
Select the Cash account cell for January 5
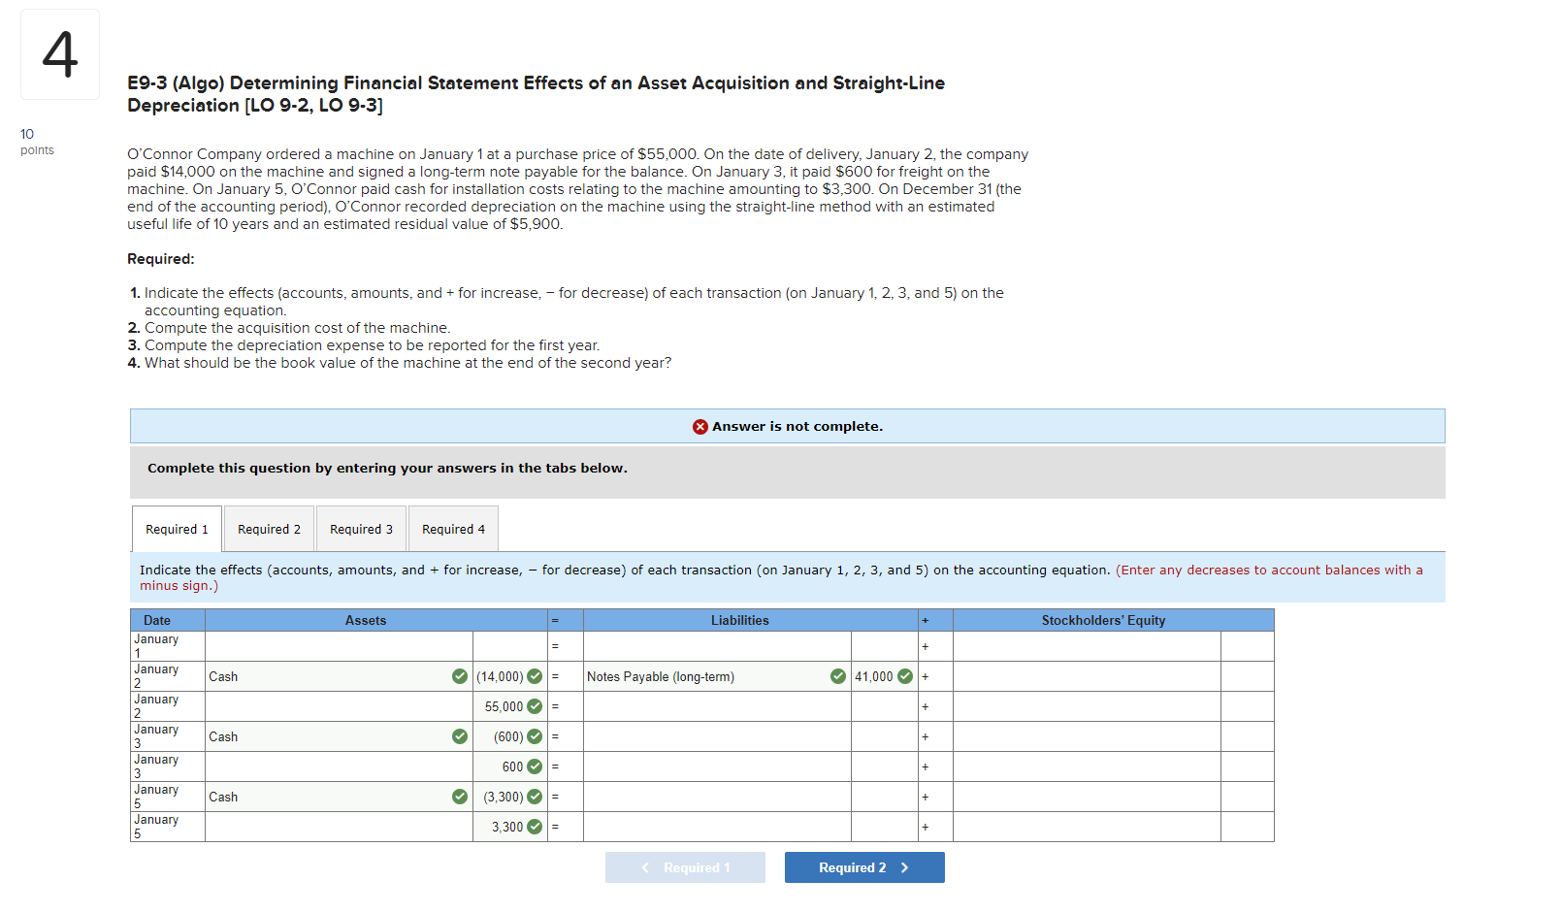click(x=339, y=797)
